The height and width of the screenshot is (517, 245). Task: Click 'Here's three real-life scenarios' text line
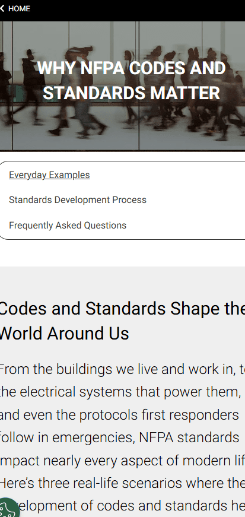[x=122, y=483]
